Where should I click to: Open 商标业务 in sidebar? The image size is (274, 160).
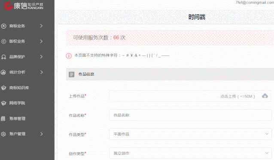click(17, 26)
